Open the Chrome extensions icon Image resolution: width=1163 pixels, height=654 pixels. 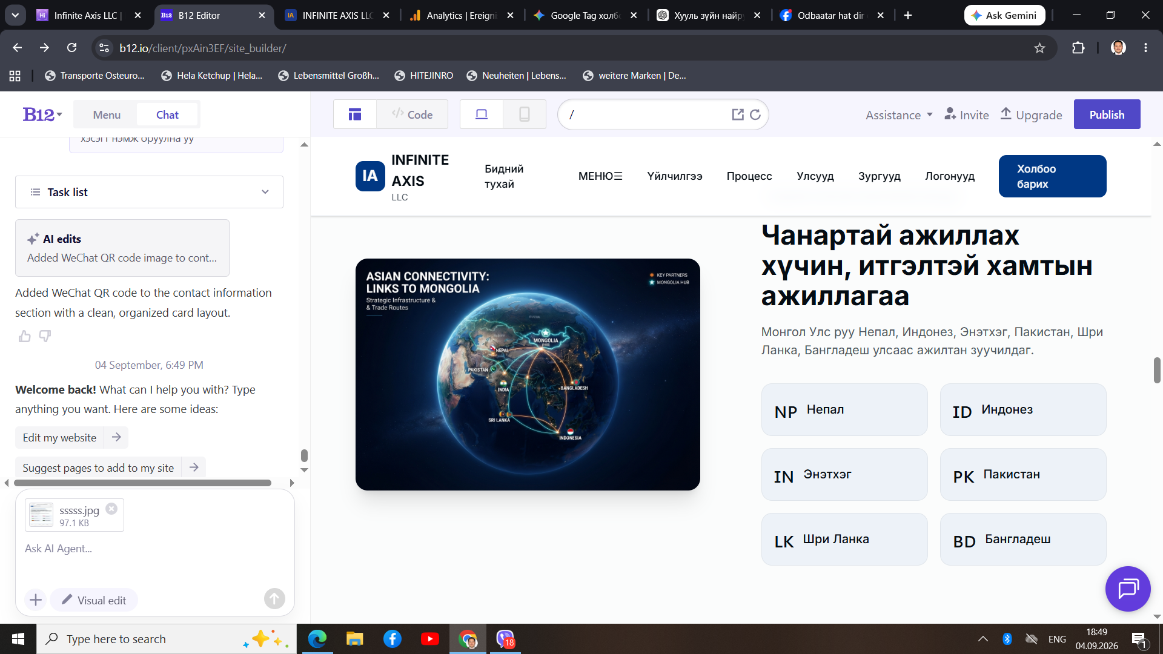(1078, 48)
